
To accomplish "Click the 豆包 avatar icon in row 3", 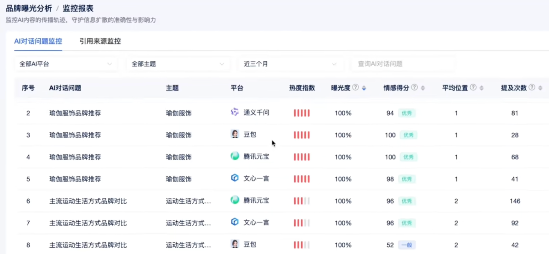I will [x=235, y=134].
